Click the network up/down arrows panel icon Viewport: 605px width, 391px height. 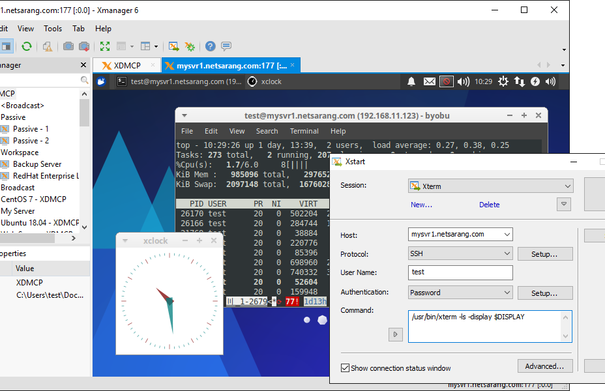click(x=520, y=81)
